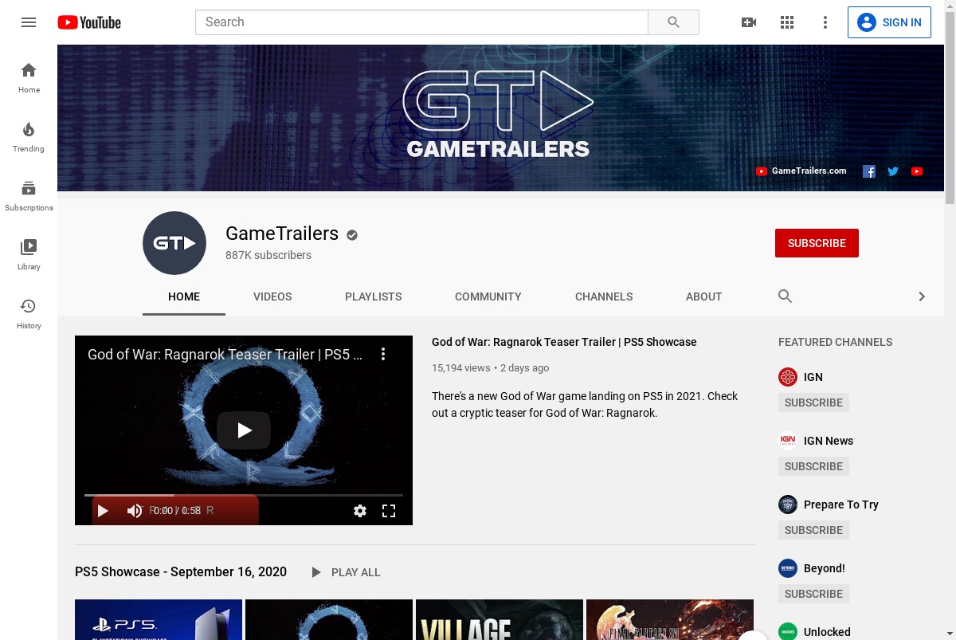
Task: Switch to the Playlists tab
Action: 373,296
